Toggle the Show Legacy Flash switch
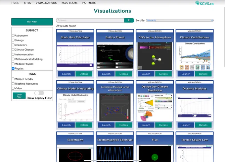Screen dimensions: 225x162 pyautogui.click(x=39, y=93)
